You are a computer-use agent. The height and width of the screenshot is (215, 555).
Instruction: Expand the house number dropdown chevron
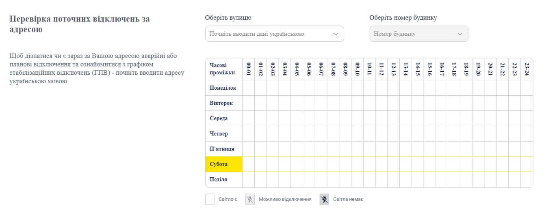coord(460,34)
